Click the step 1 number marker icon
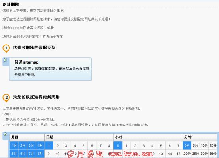Viewport: 219px width, 158px height. coord(6,49)
